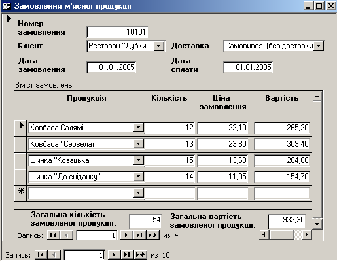Click subform vertical scrollbar down arrow
The image size is (337, 261).
[317, 224]
